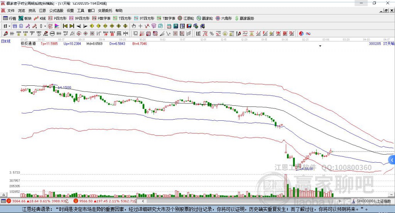Open the 板块 sector view
Viewport: 395px width, 213px height.
[x=25, y=18]
